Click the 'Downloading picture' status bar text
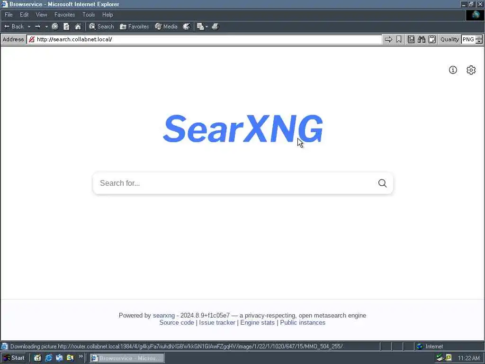This screenshot has width=485, height=364. [177, 346]
